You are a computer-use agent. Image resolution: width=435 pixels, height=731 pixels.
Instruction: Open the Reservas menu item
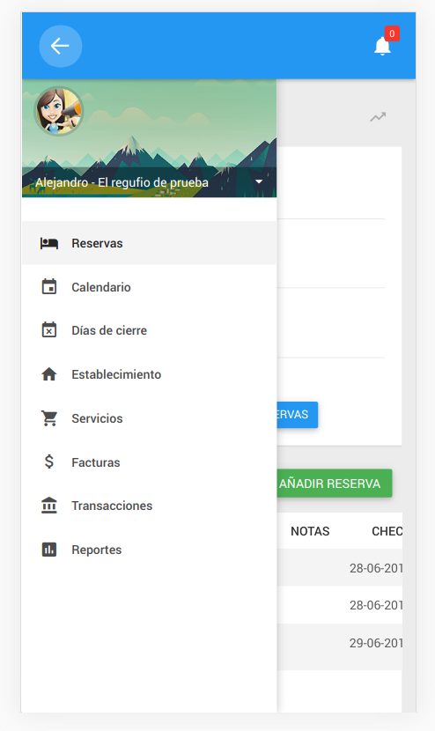click(x=149, y=243)
